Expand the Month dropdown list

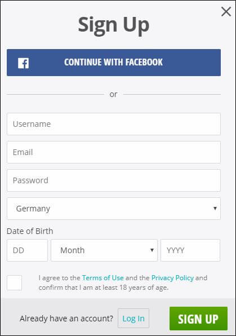click(x=104, y=250)
